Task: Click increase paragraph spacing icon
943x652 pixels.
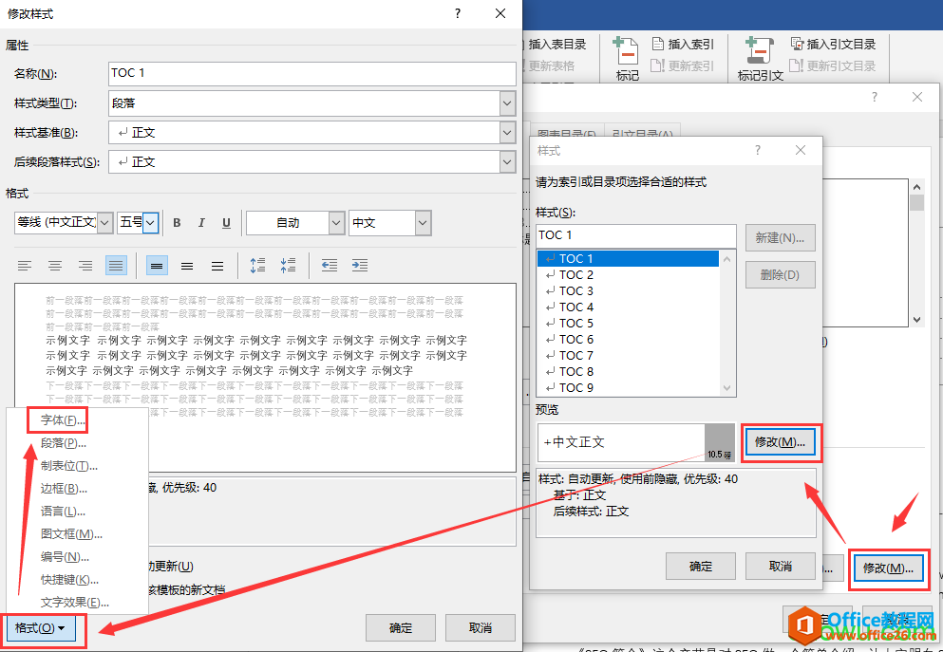Action: tap(258, 266)
